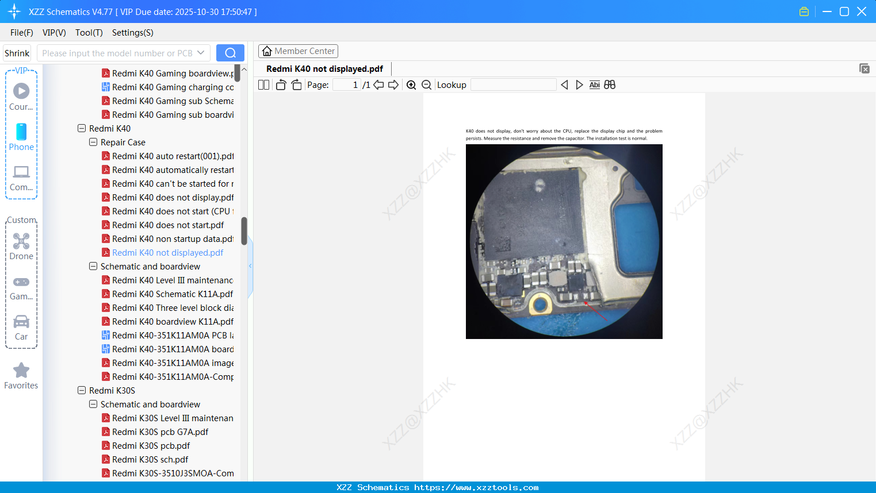This screenshot has height=493, width=876.
Task: Select the Abi text extraction tool
Action: (x=594, y=84)
